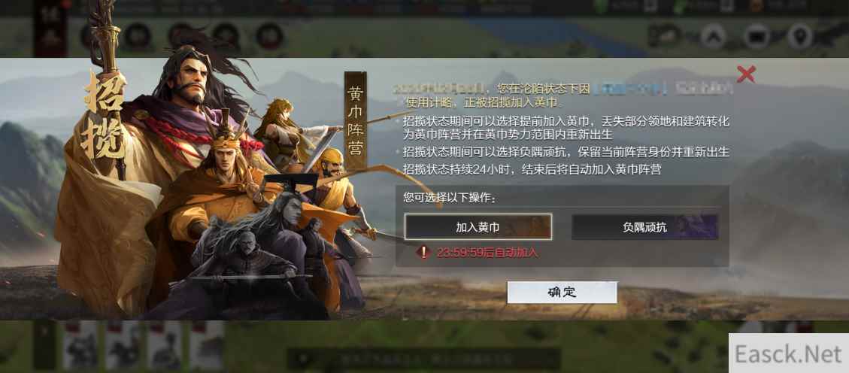849x373 pixels.
Task: Close the 招揽 dialog with red X
Action: 745,74
